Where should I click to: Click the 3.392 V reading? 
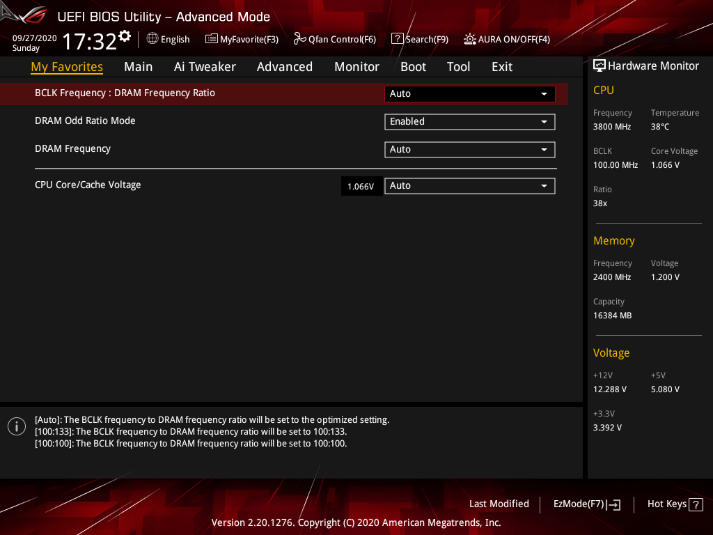tap(607, 428)
